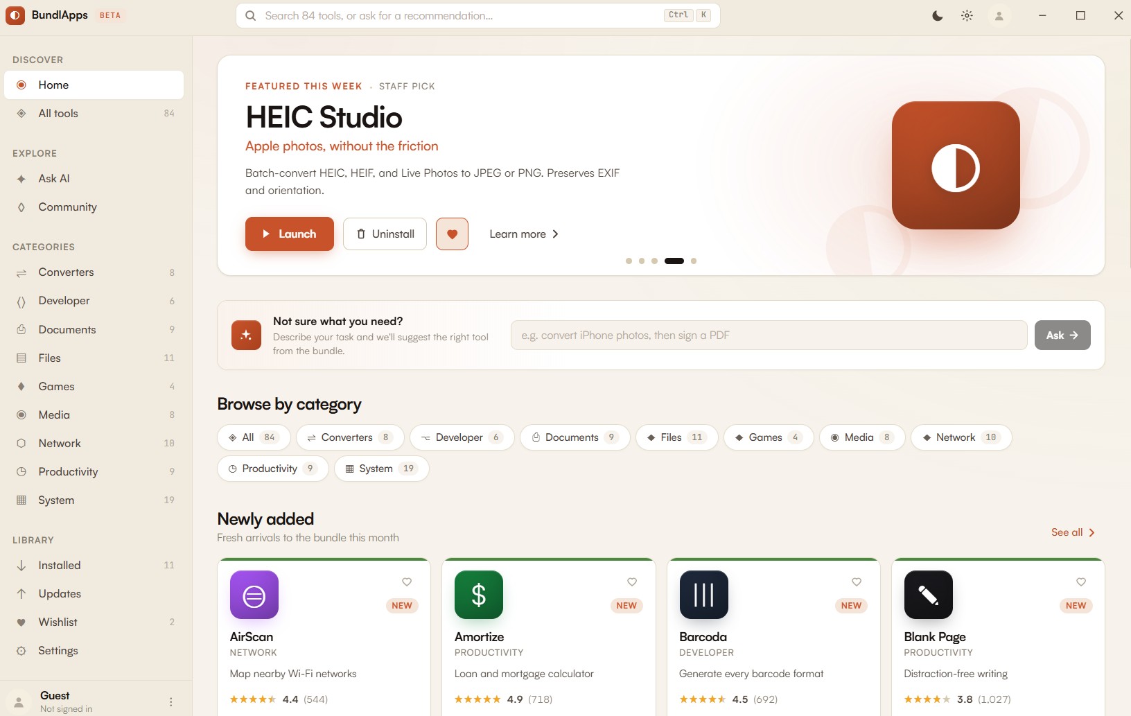
Task: Toggle the HEIC Studio wishlist heart button
Action: click(452, 234)
